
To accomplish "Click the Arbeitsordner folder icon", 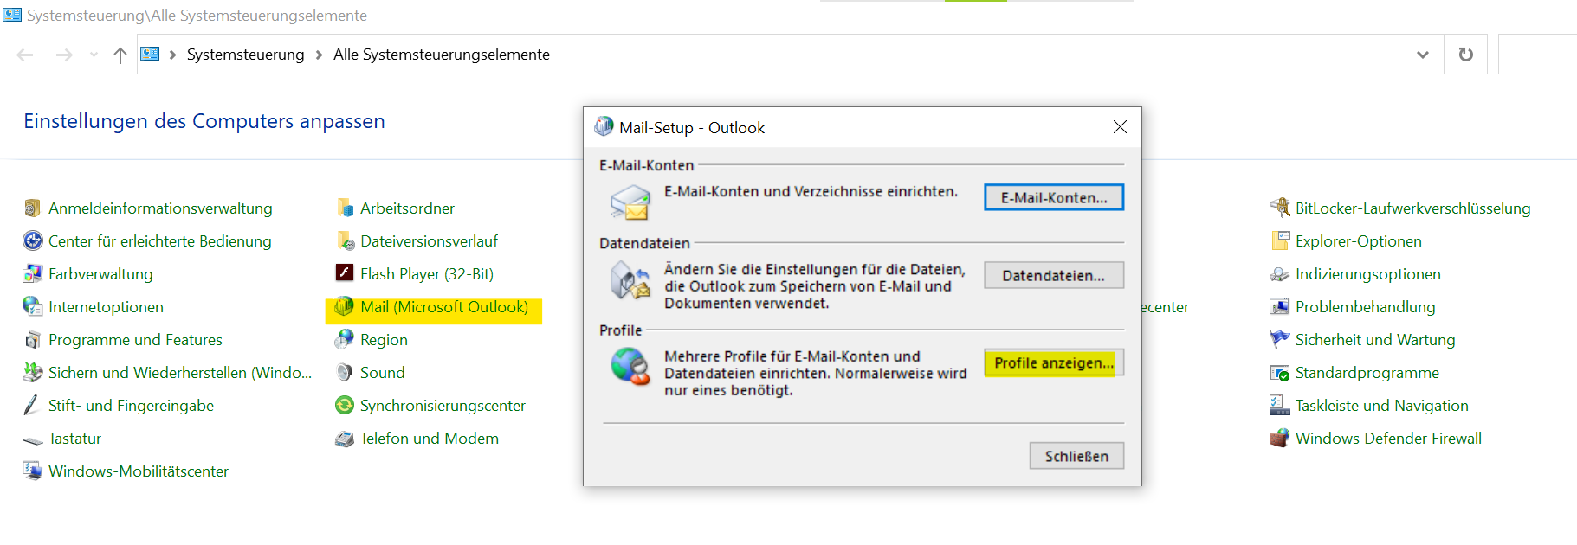I will coord(345,208).
